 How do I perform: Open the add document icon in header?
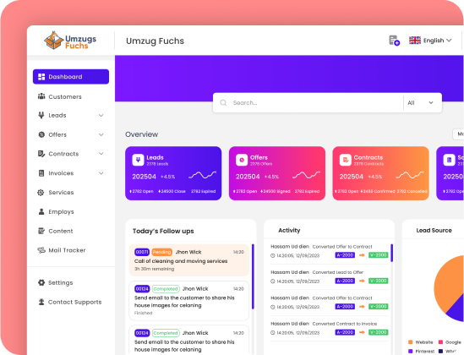tap(394, 41)
